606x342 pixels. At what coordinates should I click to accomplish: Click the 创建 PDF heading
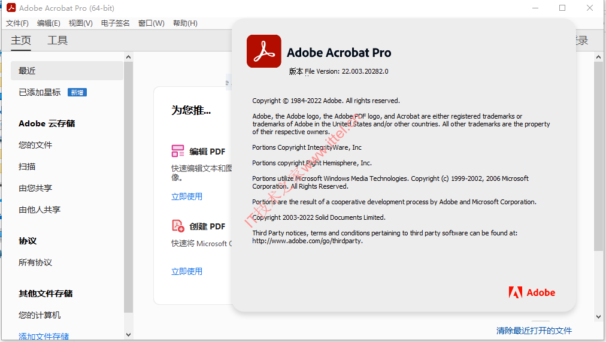click(207, 226)
